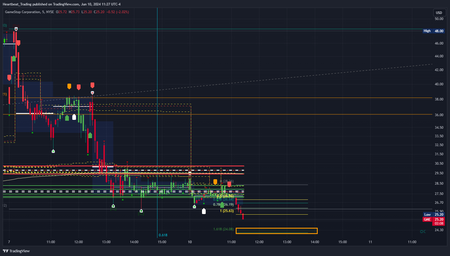Open the USD currency selector
This screenshot has height=256, width=450.
[439, 13]
